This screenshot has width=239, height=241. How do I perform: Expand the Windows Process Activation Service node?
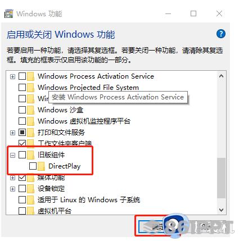click(x=12, y=76)
